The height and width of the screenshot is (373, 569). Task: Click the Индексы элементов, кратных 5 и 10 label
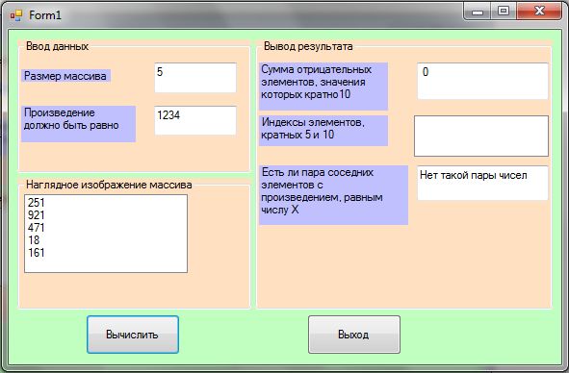coord(323,131)
